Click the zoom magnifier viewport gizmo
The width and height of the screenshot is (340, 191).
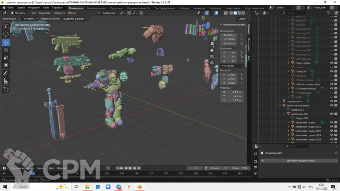[x=212, y=44]
